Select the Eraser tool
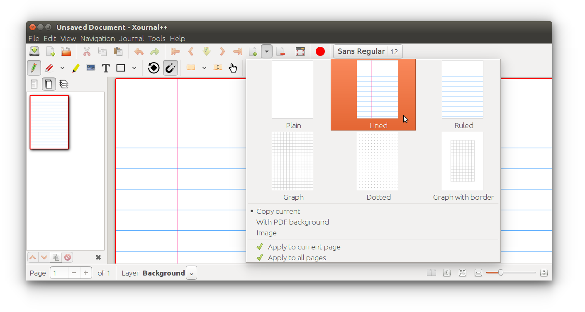This screenshot has width=585, height=312. (49, 68)
